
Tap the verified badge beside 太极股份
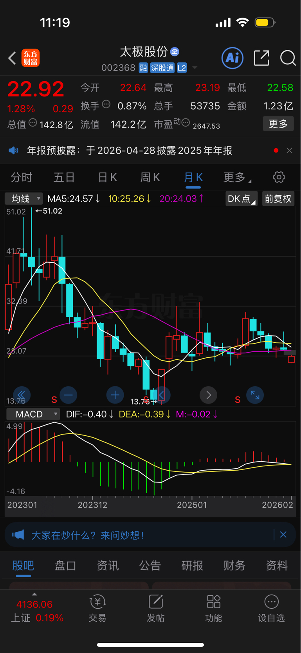click(x=175, y=52)
